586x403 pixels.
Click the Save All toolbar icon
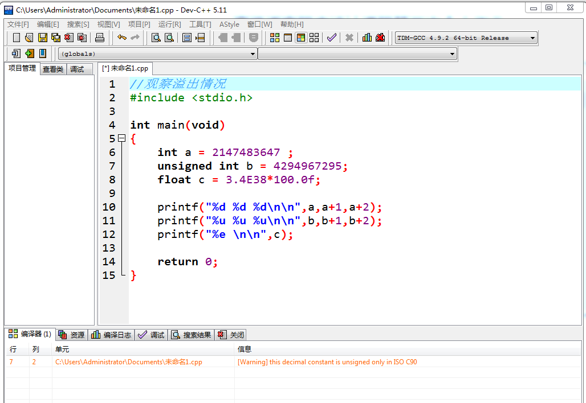coord(56,38)
